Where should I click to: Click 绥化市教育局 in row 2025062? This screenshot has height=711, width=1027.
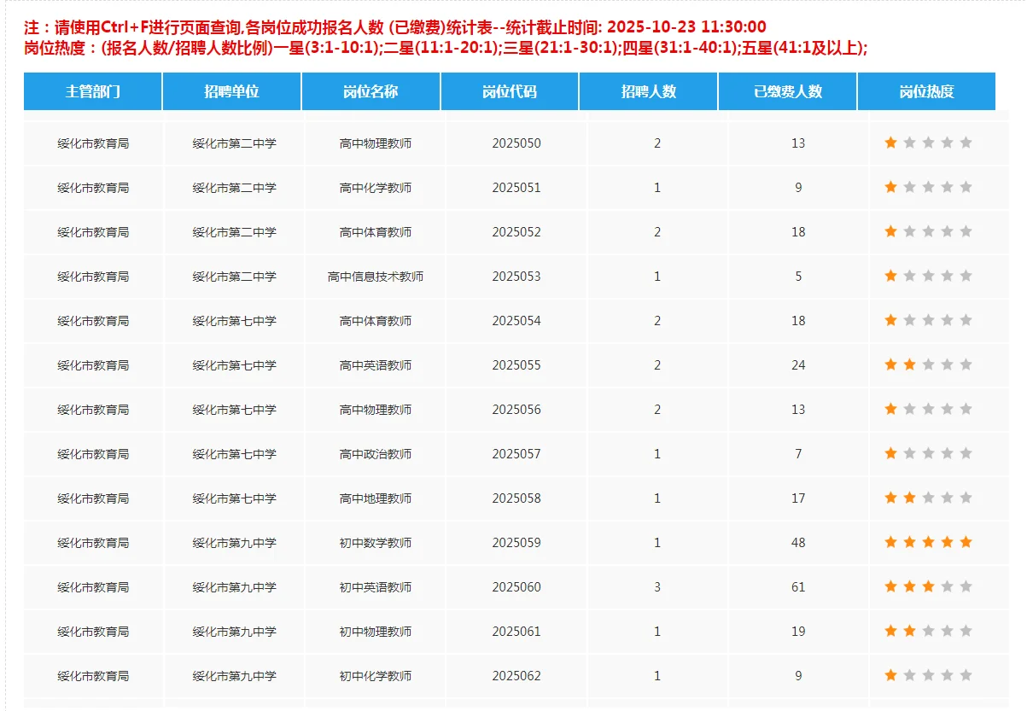click(93, 676)
